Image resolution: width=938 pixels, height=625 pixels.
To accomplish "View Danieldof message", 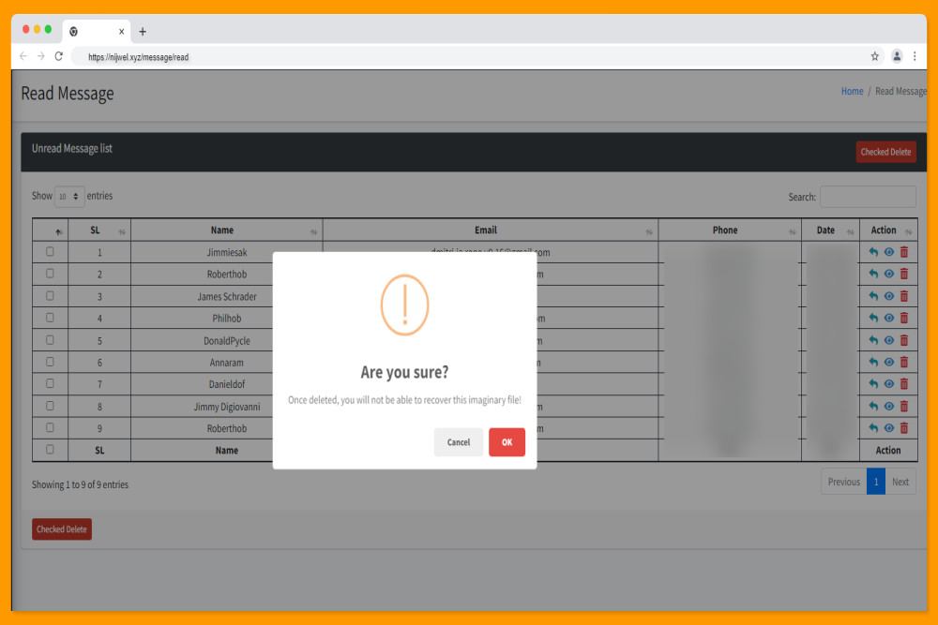I will pyautogui.click(x=889, y=383).
